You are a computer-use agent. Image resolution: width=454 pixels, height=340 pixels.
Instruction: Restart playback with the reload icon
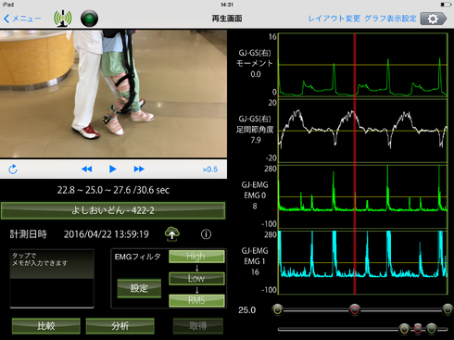coord(13,170)
